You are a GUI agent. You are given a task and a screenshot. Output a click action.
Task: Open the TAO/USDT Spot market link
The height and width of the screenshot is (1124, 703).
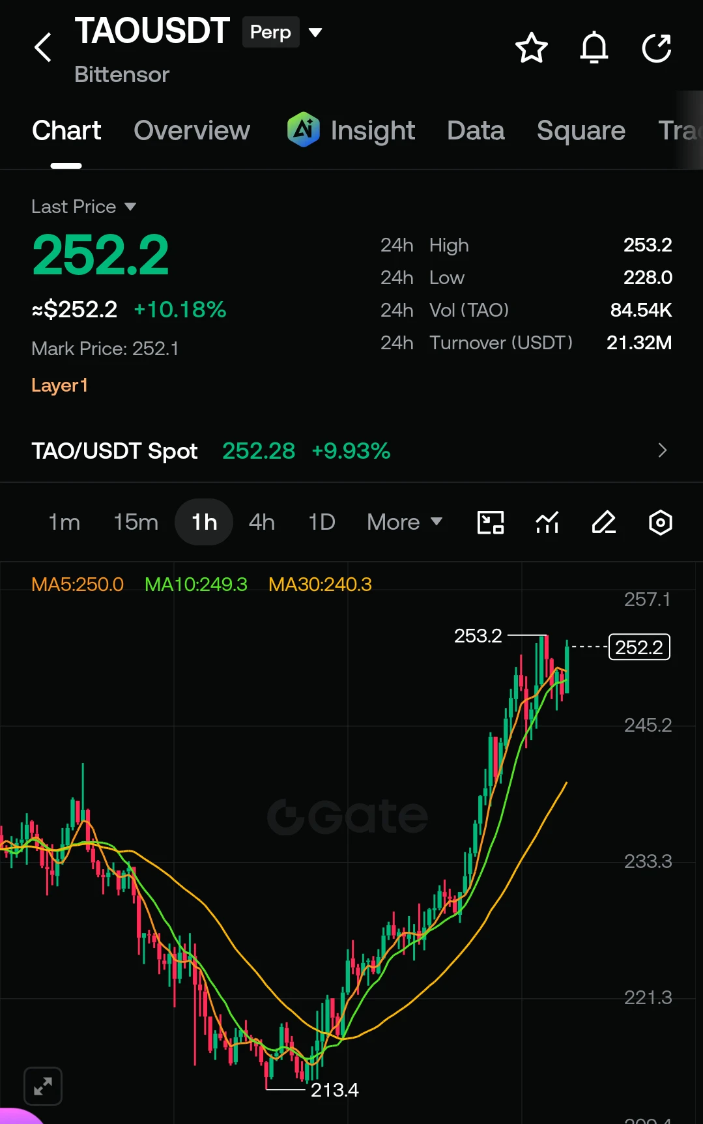point(351,450)
